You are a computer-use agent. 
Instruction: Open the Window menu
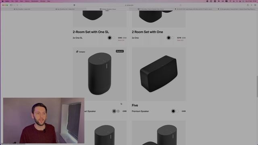[x=43, y=1]
